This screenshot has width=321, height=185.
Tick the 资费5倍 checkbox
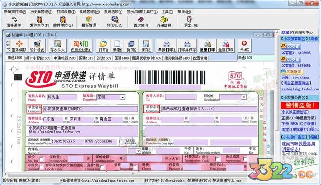click(102, 167)
